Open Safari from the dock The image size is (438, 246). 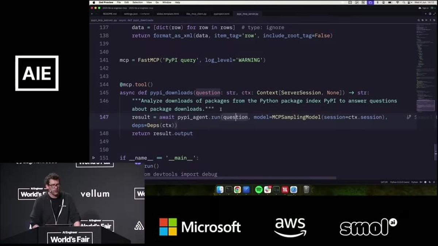pyautogui.click(x=293, y=190)
